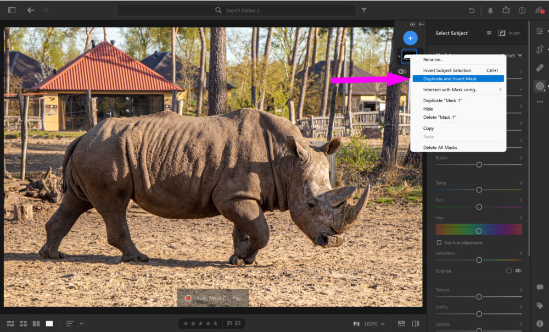This screenshot has width=549, height=332.
Task: Collapse the masks panel with its arrow
Action: (x=422, y=24)
